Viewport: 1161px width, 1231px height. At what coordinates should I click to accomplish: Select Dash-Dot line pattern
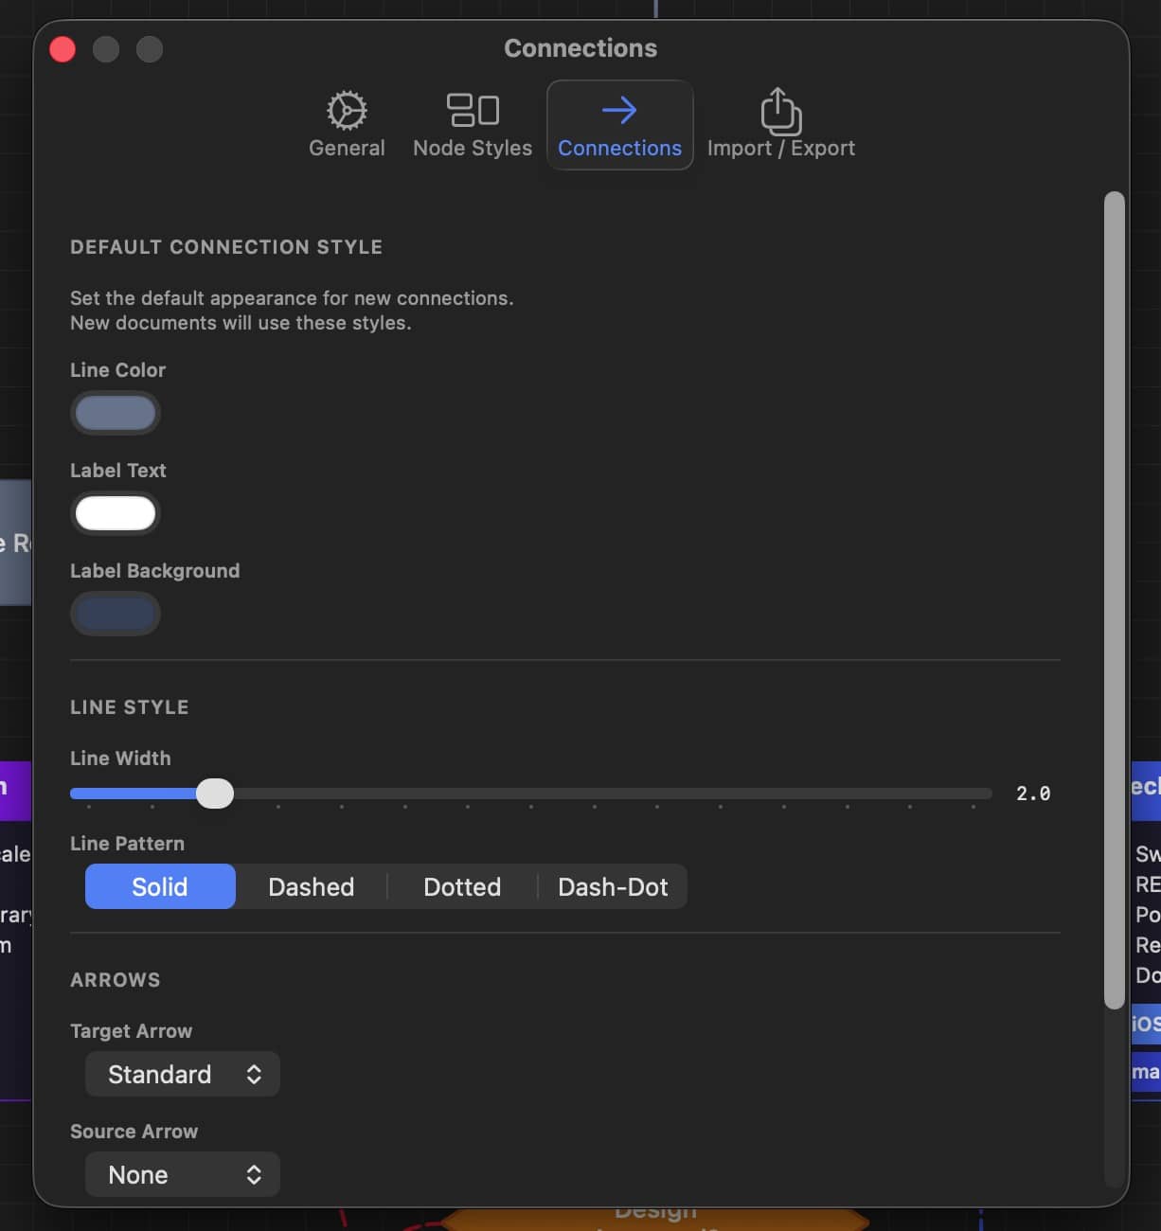(613, 886)
